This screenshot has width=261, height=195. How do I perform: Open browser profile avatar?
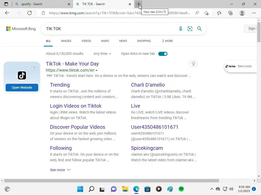(x=242, y=13)
